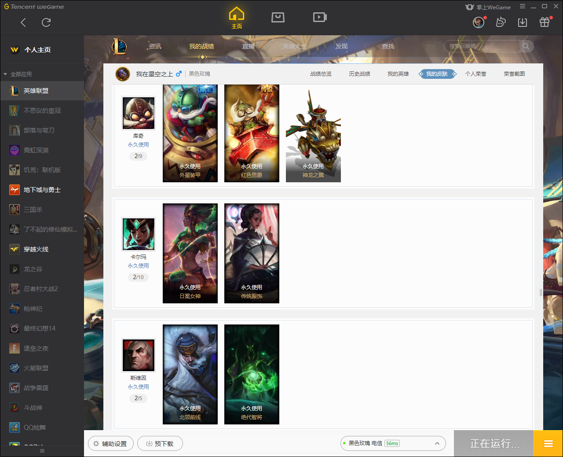Focus the 搜索召唤师 search field
The width and height of the screenshot is (563, 457).
coord(482,46)
